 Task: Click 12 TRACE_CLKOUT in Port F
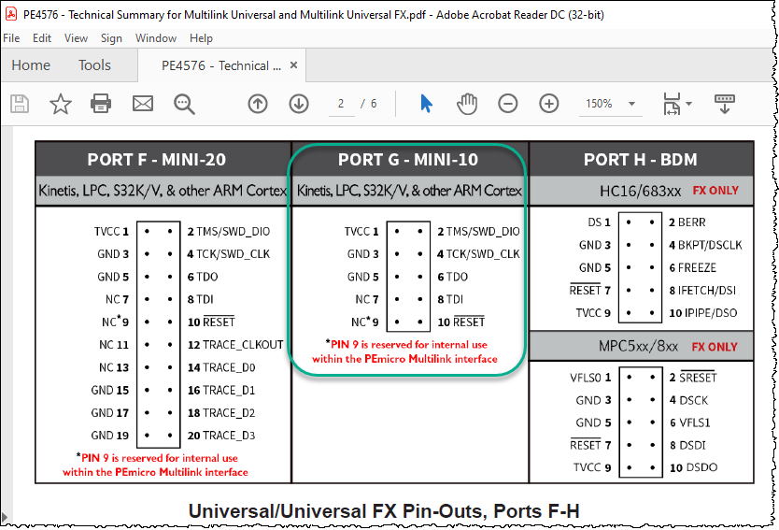(235, 345)
